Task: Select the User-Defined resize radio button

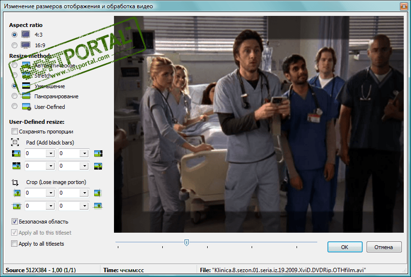Action: pyautogui.click(x=14, y=106)
